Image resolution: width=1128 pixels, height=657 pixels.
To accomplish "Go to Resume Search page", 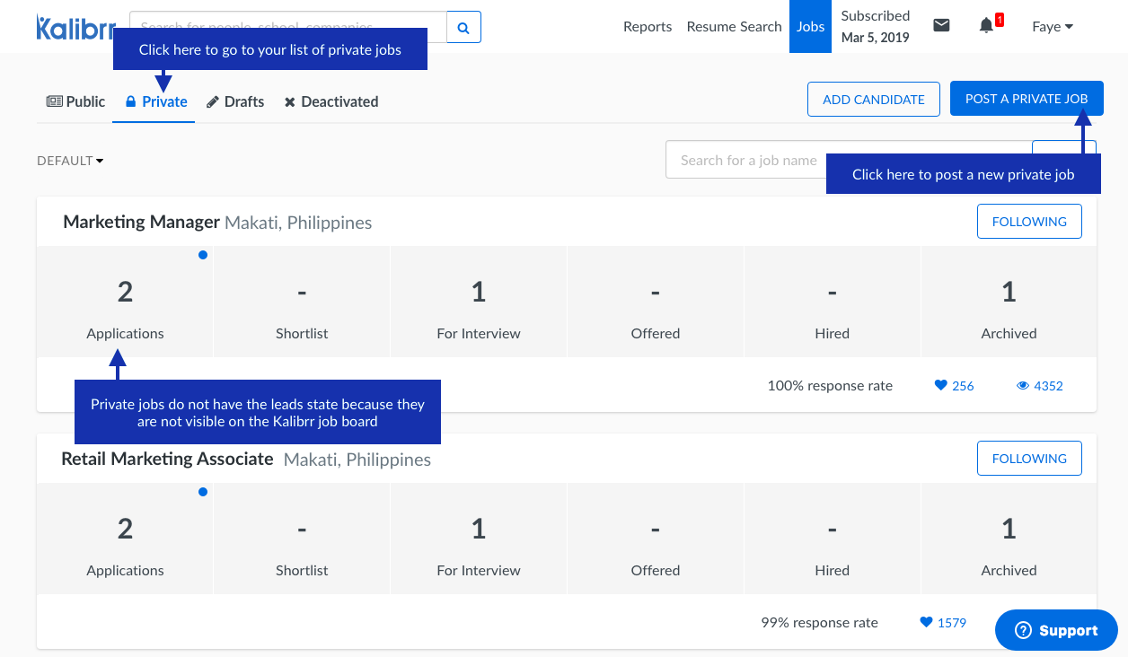I will coord(734,27).
